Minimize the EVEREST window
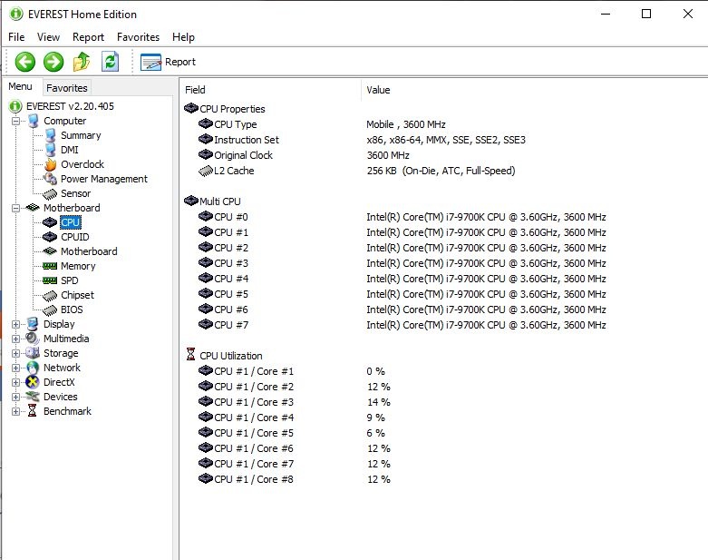708x560 pixels. pyautogui.click(x=606, y=14)
